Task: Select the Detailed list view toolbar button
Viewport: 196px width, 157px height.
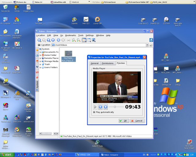Action: point(89,40)
